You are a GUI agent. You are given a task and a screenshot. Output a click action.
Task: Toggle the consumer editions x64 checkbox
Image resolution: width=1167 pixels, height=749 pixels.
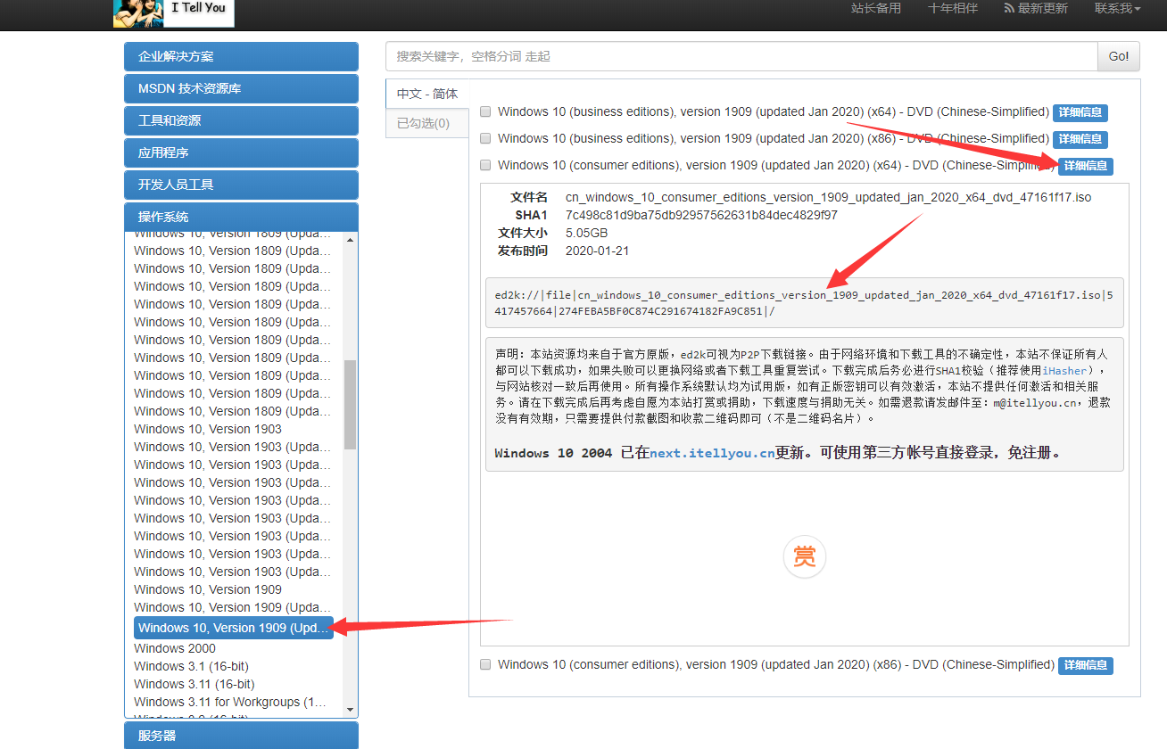(x=485, y=166)
